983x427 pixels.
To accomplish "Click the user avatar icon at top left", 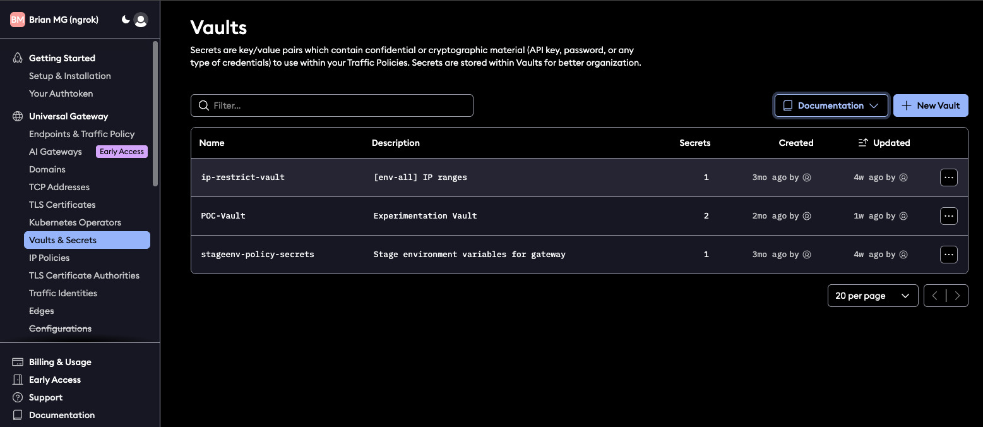I will click(140, 20).
